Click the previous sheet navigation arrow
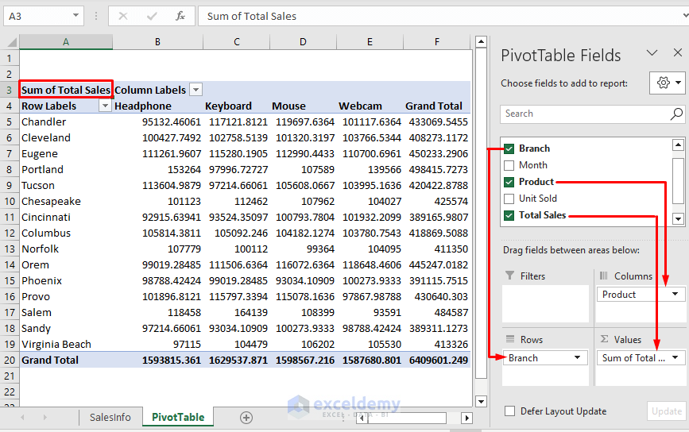 22,418
